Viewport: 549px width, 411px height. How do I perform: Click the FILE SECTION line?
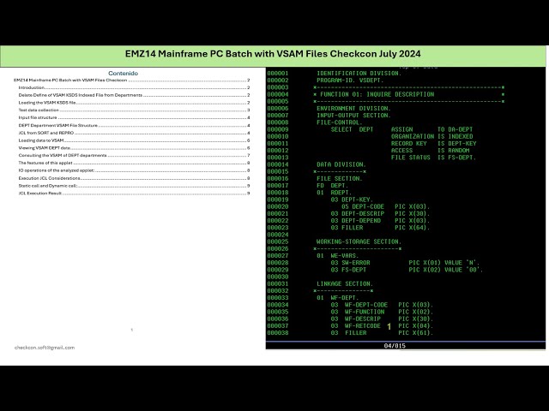pyautogui.click(x=340, y=179)
